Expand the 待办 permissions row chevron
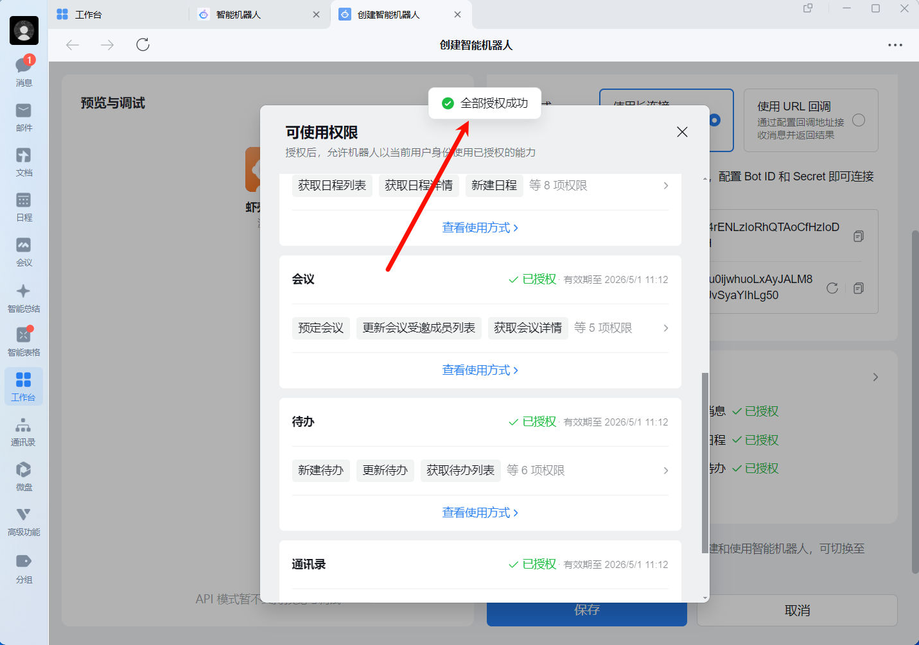Screen dimensions: 919x645 point(666,470)
